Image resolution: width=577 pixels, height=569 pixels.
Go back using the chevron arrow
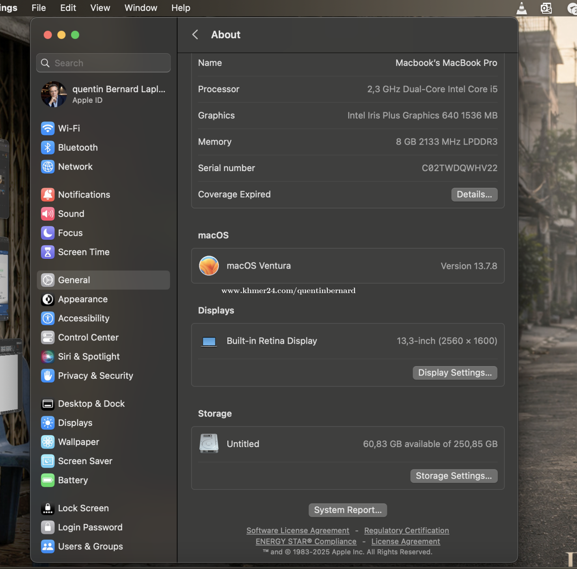coord(195,35)
